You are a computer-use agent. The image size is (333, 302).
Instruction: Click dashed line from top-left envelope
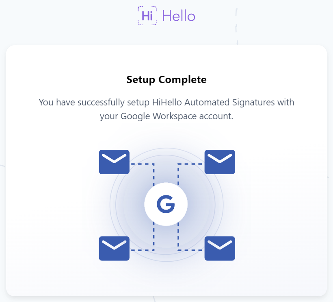point(143,164)
